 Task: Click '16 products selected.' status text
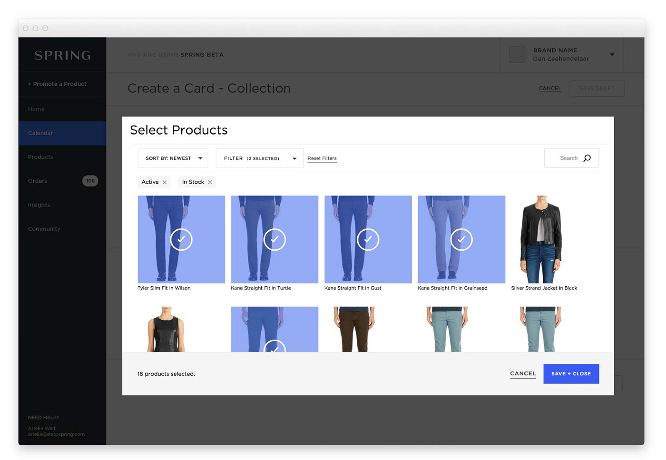[166, 374]
